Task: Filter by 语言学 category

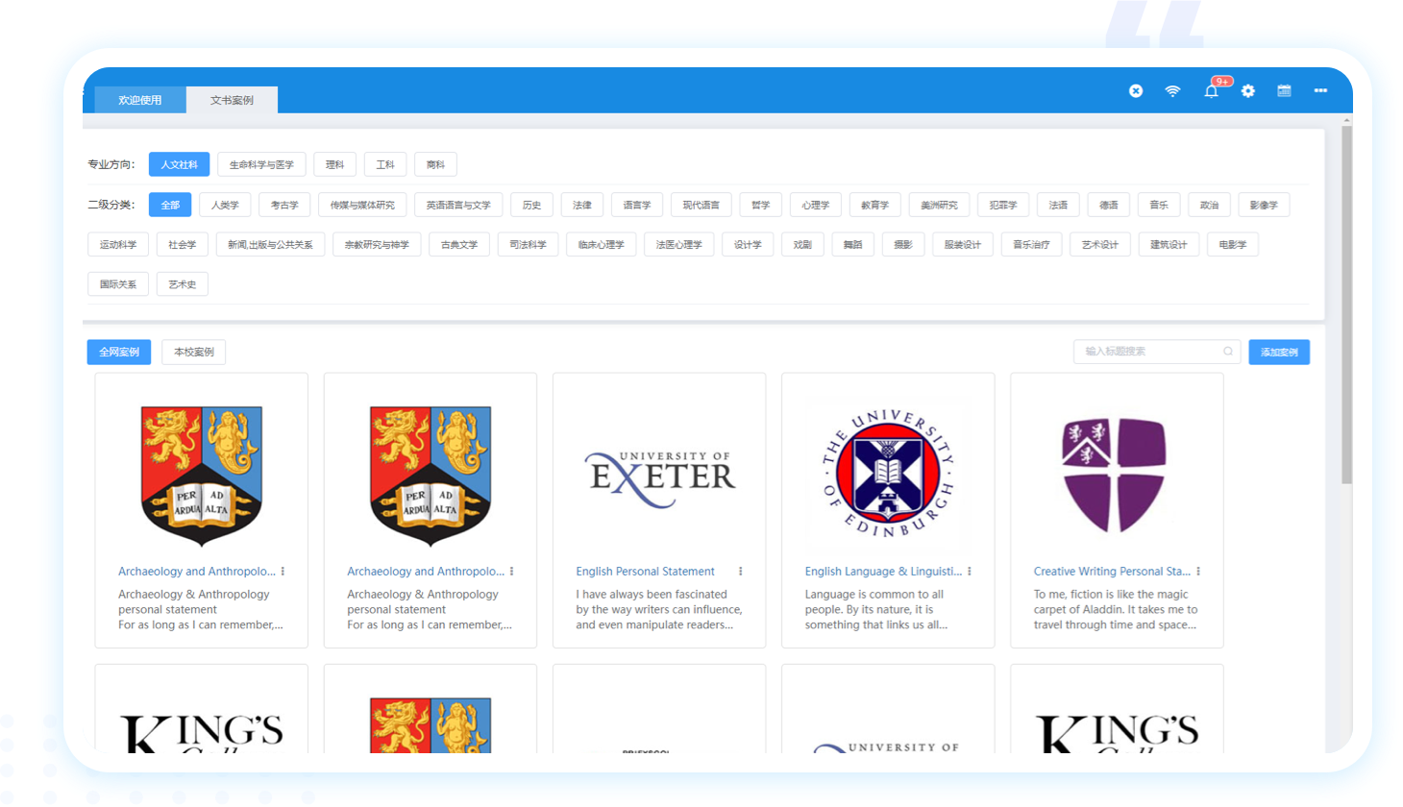Action: coord(637,205)
